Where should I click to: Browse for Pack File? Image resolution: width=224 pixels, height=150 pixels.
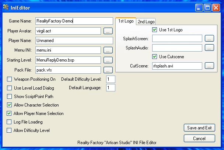[x=108, y=70]
